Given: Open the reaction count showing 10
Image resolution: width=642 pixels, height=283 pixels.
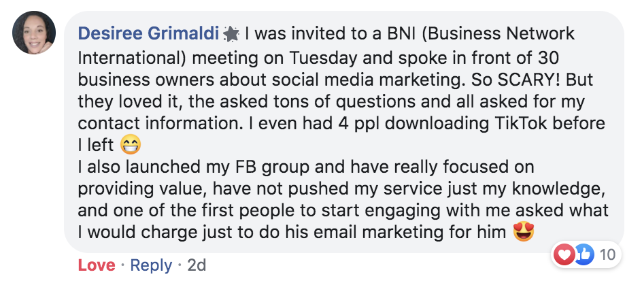Looking at the screenshot, I should pyautogui.click(x=606, y=255).
